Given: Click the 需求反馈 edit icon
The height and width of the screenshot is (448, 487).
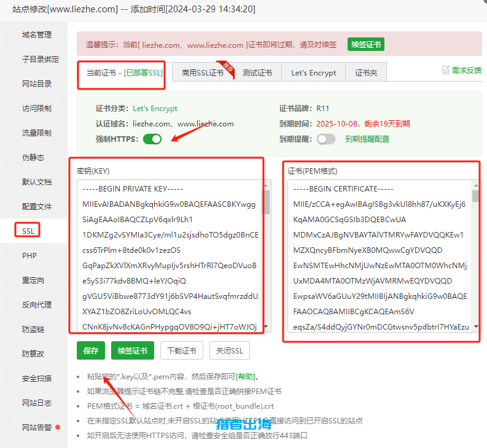Looking at the screenshot, I should [445, 70].
